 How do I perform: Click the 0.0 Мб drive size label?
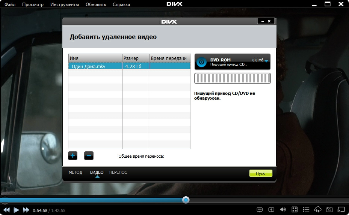[258, 60]
